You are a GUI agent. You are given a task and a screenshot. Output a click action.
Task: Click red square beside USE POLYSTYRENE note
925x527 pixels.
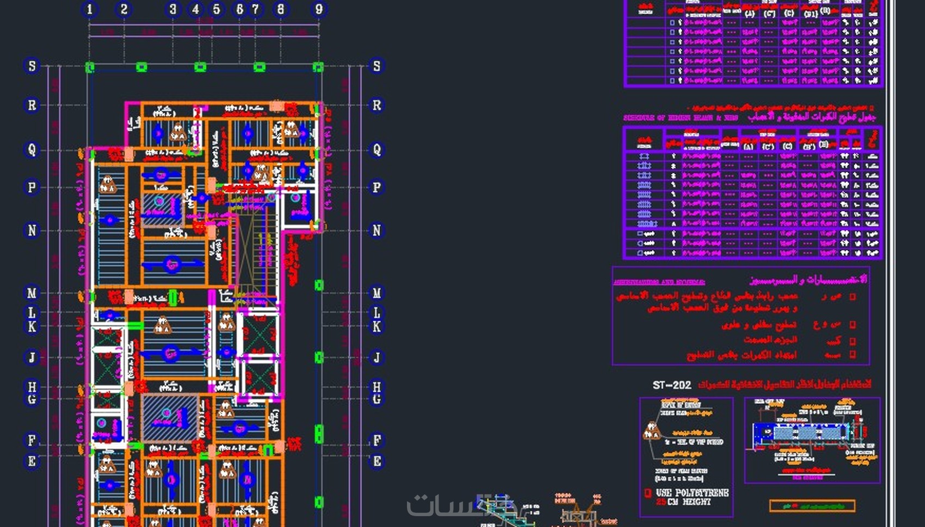647,493
